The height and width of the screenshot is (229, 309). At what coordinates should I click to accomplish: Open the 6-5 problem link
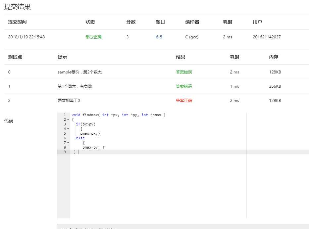159,37
